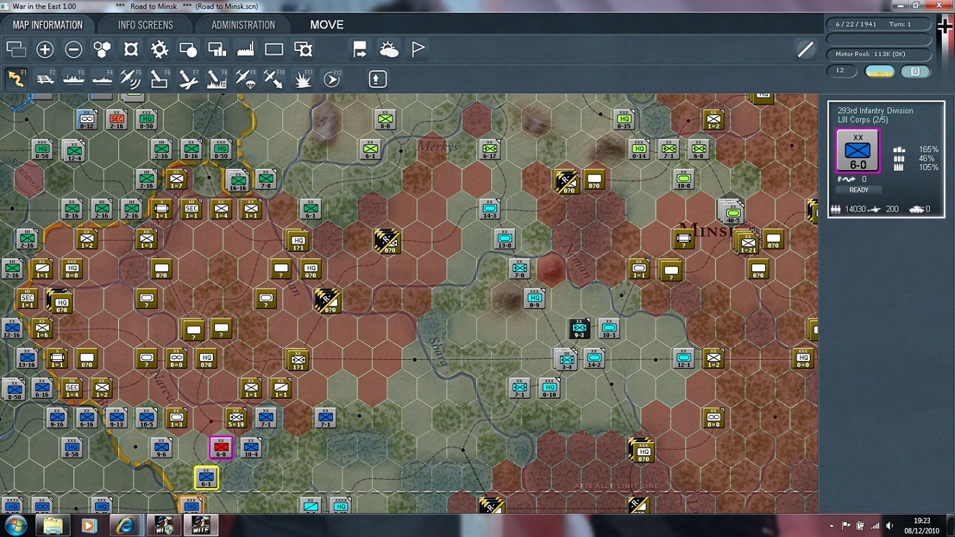Zoom in with the plus button
The image size is (955, 537).
(45, 50)
